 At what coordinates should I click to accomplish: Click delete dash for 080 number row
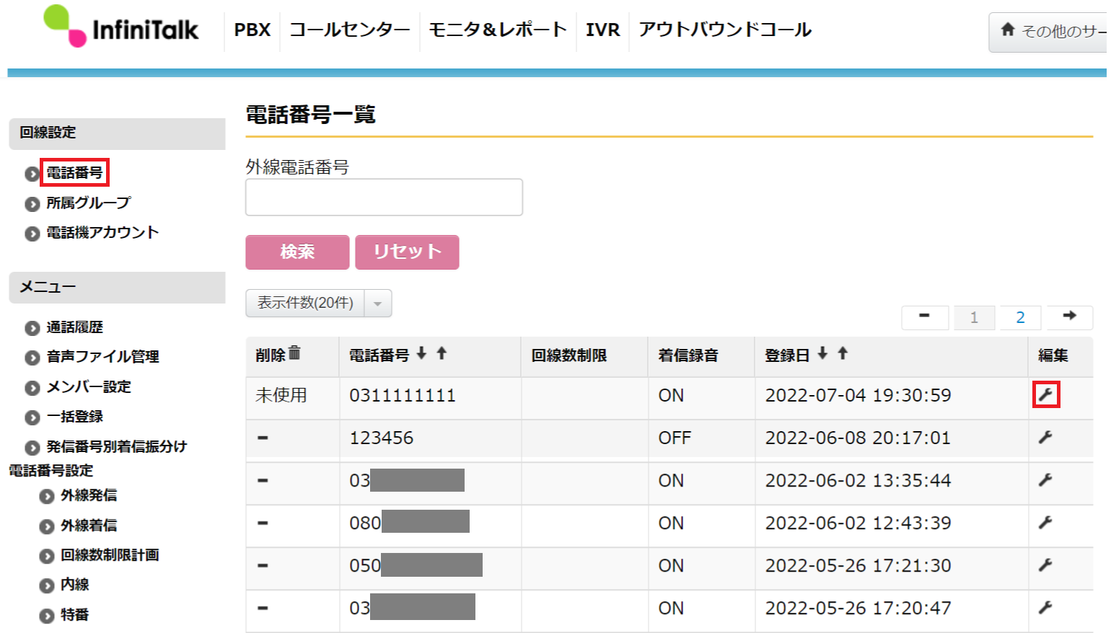coord(263,523)
